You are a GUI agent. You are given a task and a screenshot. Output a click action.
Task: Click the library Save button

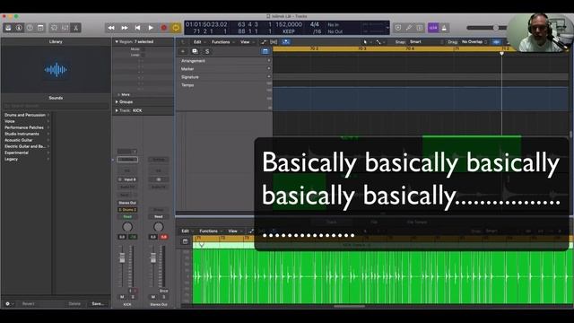[98, 303]
